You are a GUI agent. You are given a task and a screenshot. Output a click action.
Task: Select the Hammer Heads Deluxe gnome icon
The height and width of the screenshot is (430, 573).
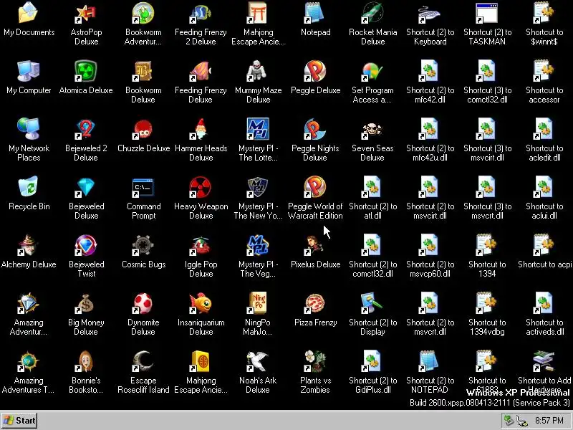(201, 129)
